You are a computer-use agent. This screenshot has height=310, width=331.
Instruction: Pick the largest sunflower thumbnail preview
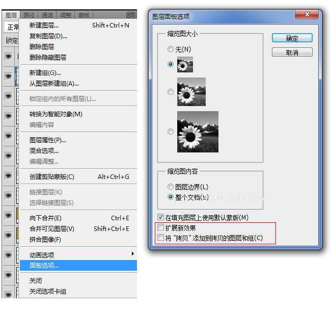[x=198, y=132]
